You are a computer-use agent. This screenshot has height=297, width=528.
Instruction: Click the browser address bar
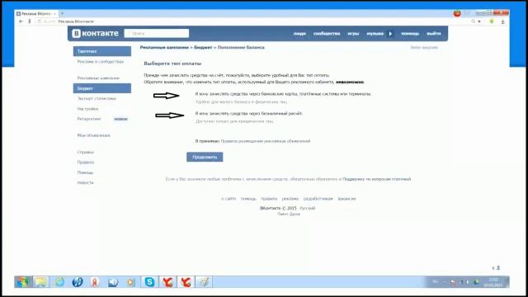[x=252, y=21]
